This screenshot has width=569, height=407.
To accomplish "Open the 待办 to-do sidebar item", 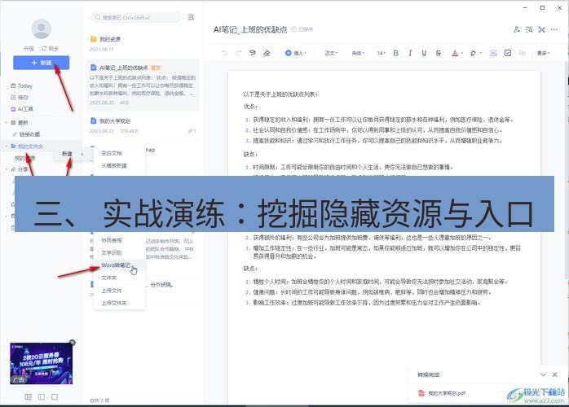I will pos(20,98).
